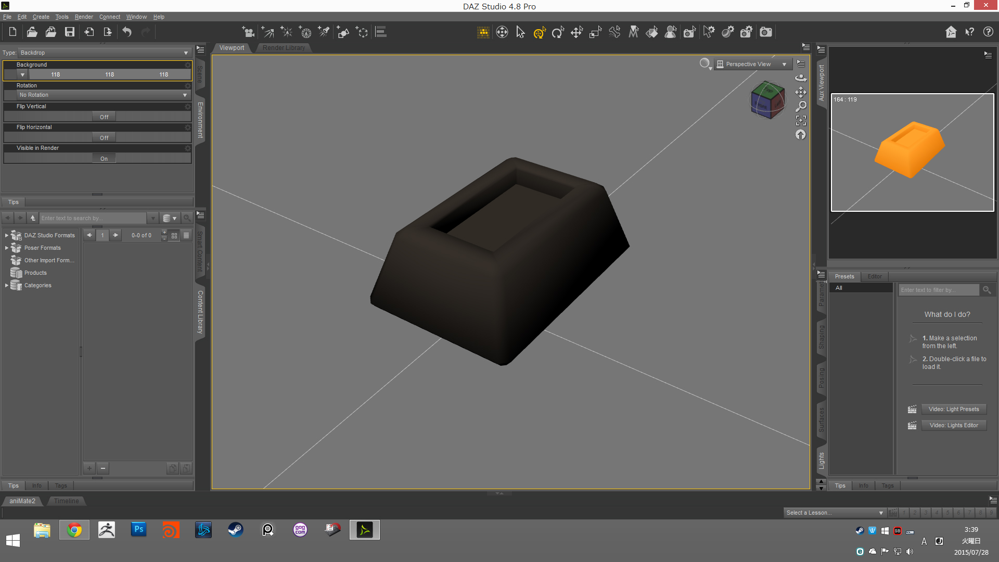Expand the DAZ Studio Formats tree node

point(6,235)
